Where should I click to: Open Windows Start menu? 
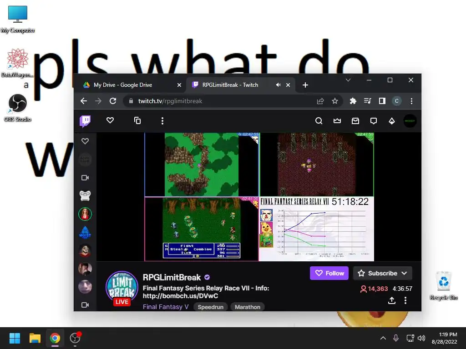(x=15, y=338)
